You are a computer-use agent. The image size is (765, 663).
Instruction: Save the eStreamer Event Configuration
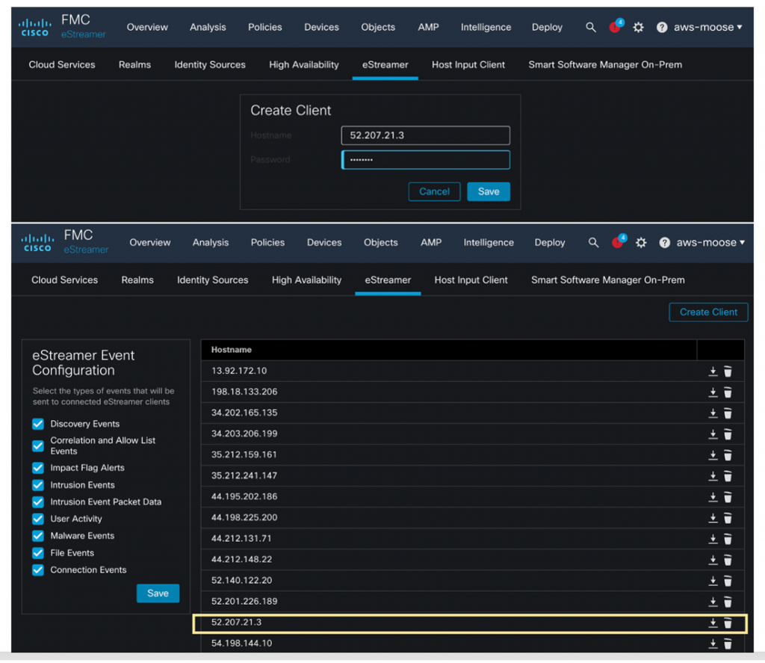[158, 593]
